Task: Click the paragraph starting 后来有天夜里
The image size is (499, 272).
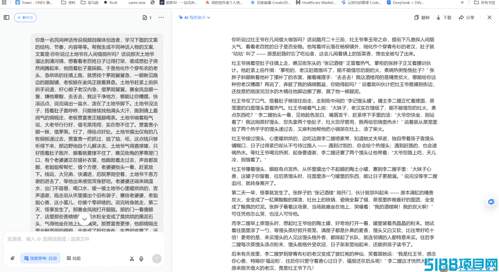Action: click(x=334, y=260)
